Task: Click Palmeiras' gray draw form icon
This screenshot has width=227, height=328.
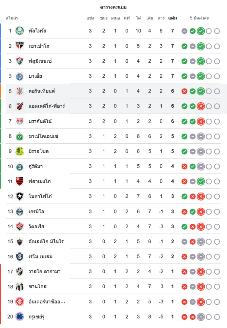Action: (184, 31)
